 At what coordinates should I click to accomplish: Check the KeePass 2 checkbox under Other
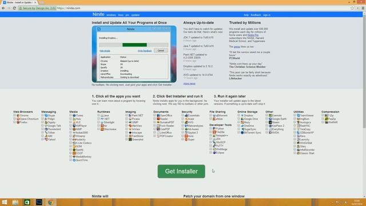(266, 125)
